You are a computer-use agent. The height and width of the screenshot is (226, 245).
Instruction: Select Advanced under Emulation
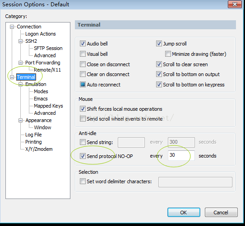tap(45, 113)
